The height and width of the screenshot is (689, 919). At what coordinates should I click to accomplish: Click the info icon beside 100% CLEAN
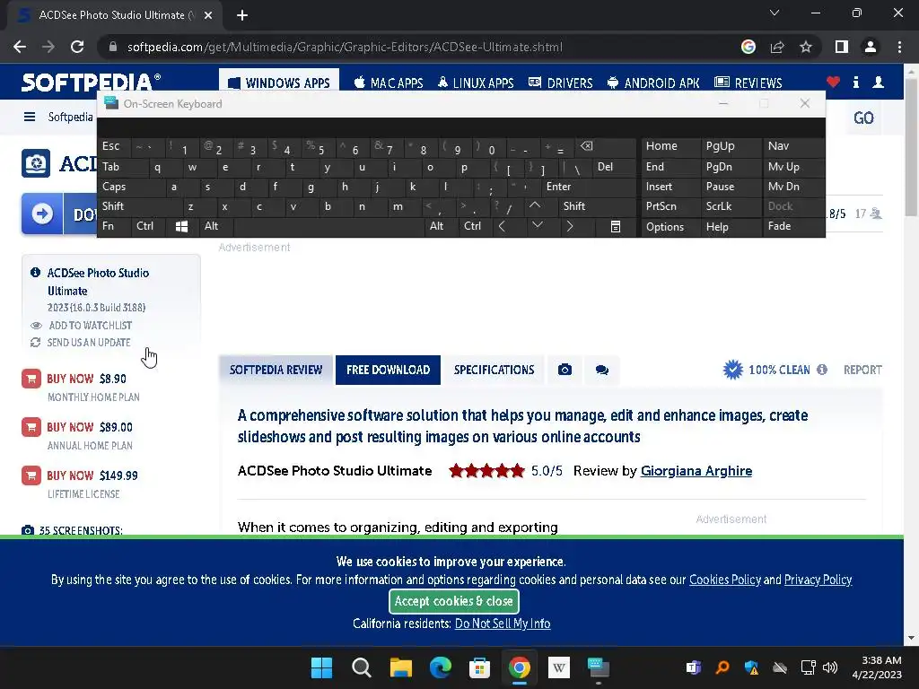coord(822,370)
